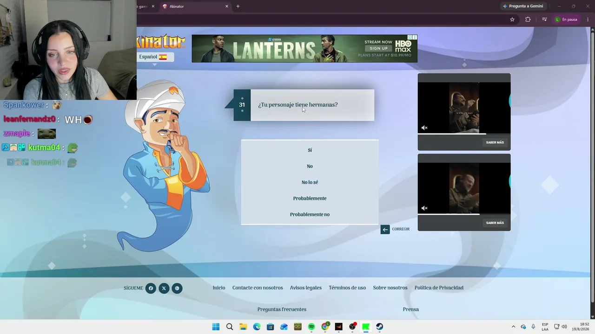The height and width of the screenshot is (334, 595).
Task: Click the question text '¿Tu personaje tiene hermanas?'
Action: (x=298, y=105)
